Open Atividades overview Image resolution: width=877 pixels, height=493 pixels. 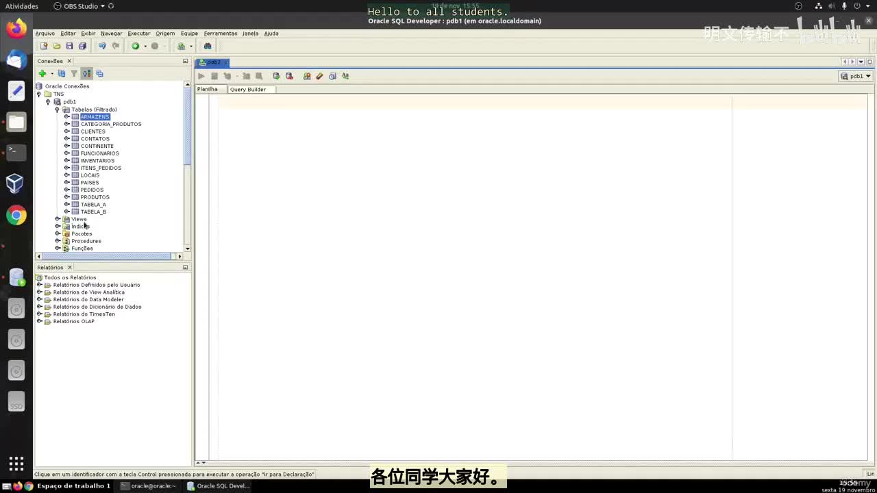[x=22, y=6]
